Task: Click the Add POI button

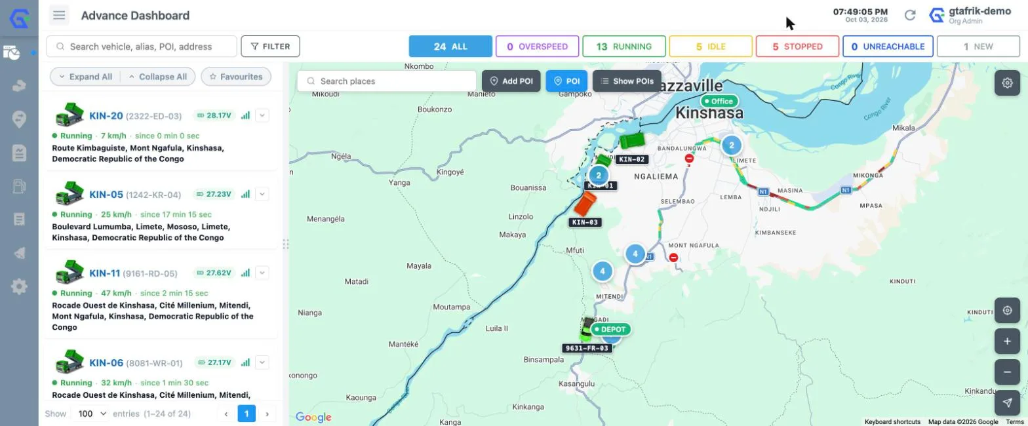Action: tap(511, 81)
